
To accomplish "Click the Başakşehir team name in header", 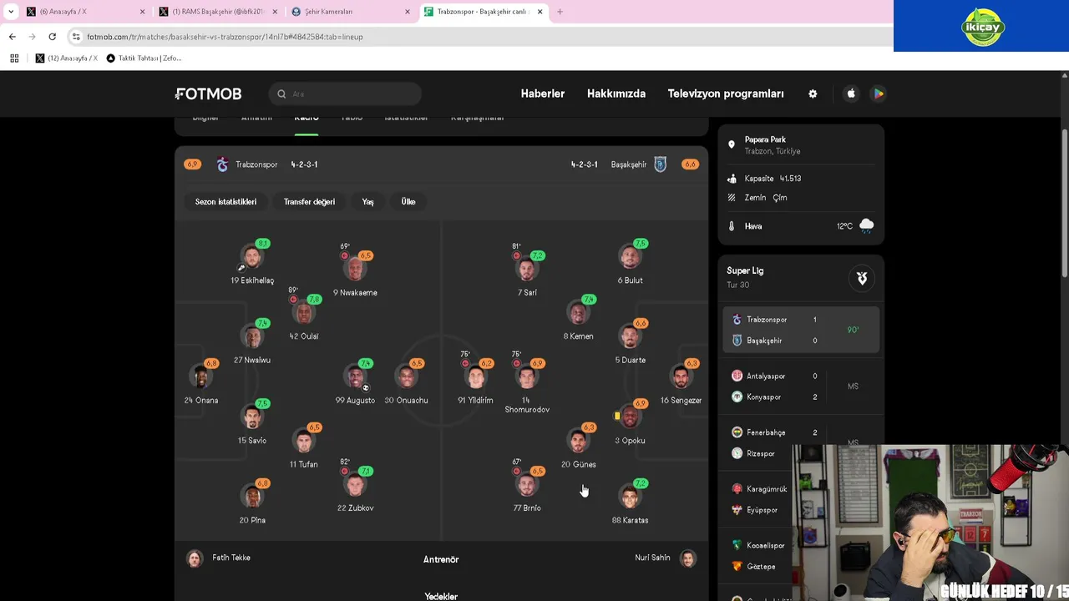I will click(629, 164).
